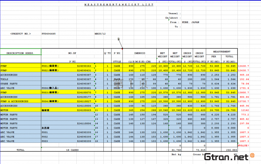The width and height of the screenshot is (261, 164).
Task: Click the red '1791.4' value
Action: click(x=244, y=88)
